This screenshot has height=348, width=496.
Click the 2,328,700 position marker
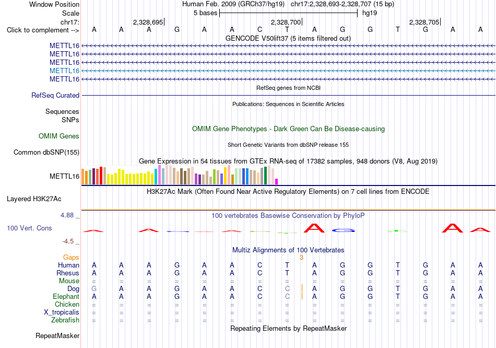tap(286, 22)
